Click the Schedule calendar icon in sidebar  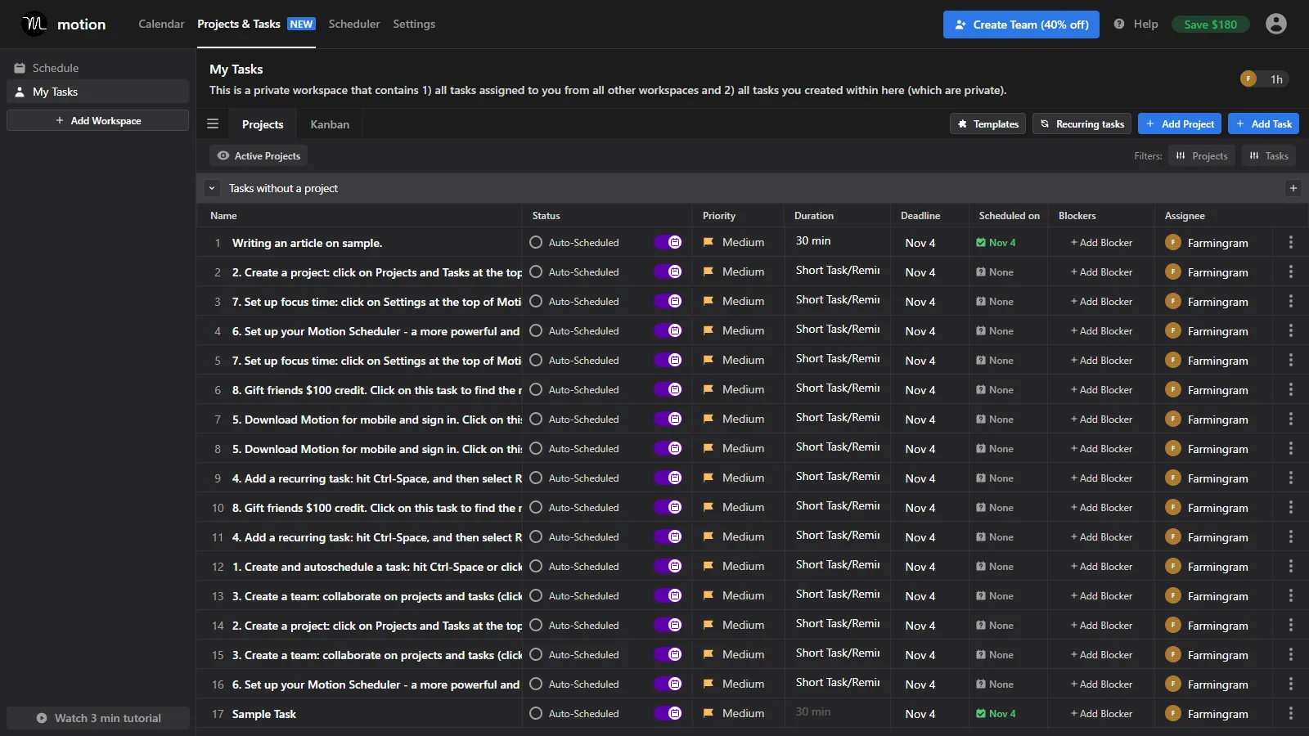click(x=20, y=68)
